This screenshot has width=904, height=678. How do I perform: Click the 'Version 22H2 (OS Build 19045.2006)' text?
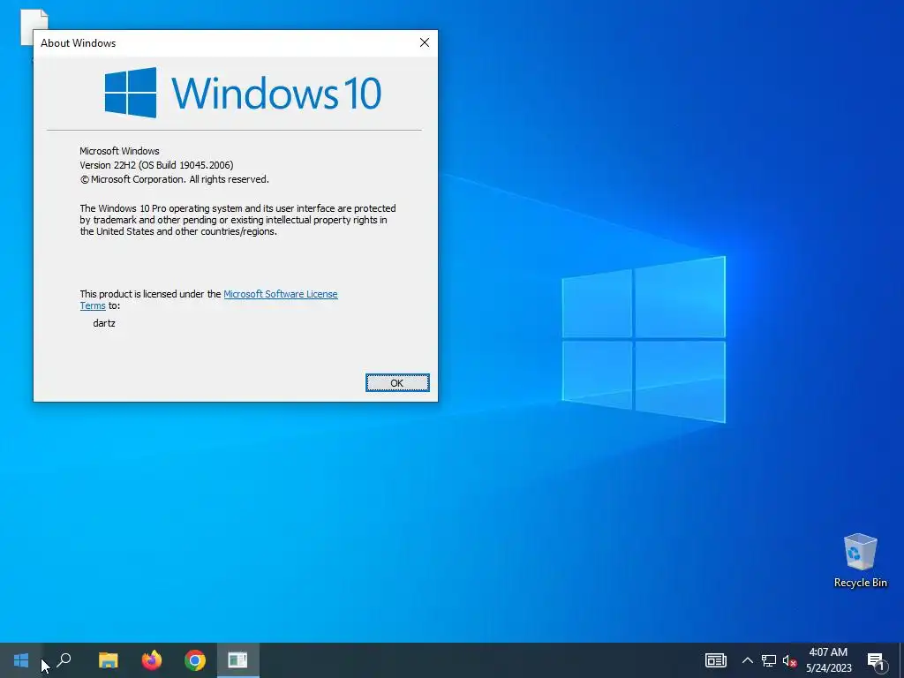(x=156, y=165)
